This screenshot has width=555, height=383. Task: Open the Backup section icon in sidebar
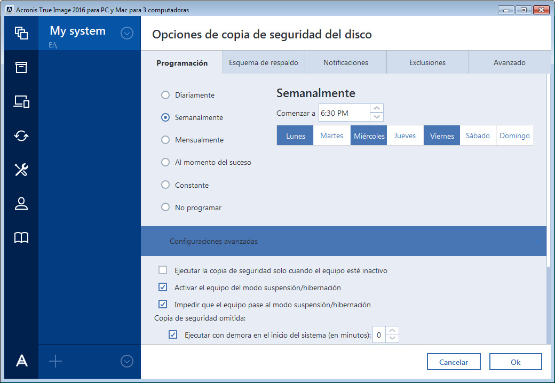point(21,33)
